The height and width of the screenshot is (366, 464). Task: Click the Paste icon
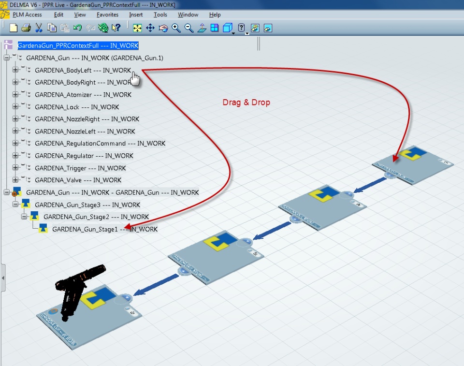tap(64, 28)
